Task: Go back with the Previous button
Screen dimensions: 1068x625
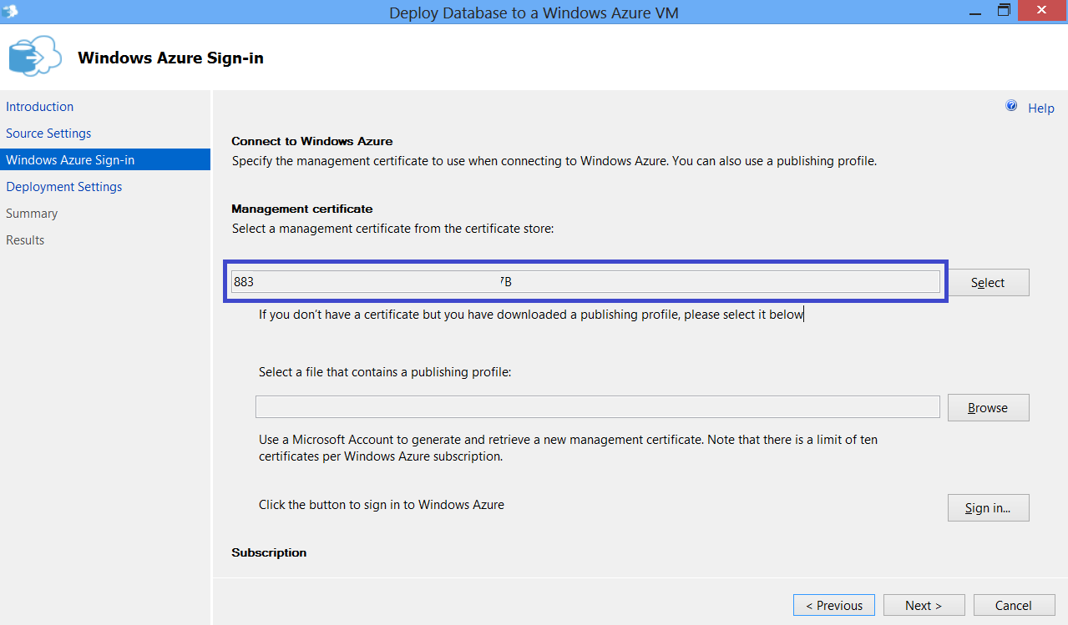Action: coord(833,606)
